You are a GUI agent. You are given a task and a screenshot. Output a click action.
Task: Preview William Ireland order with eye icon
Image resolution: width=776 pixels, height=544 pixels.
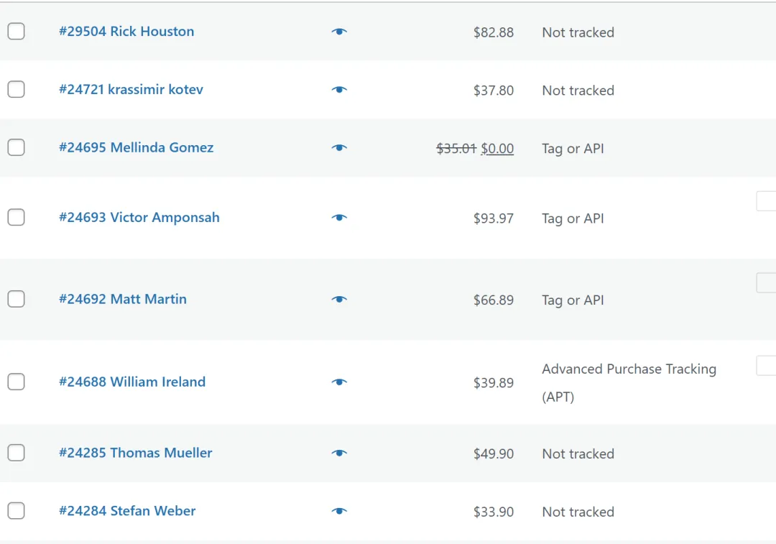pyautogui.click(x=339, y=382)
